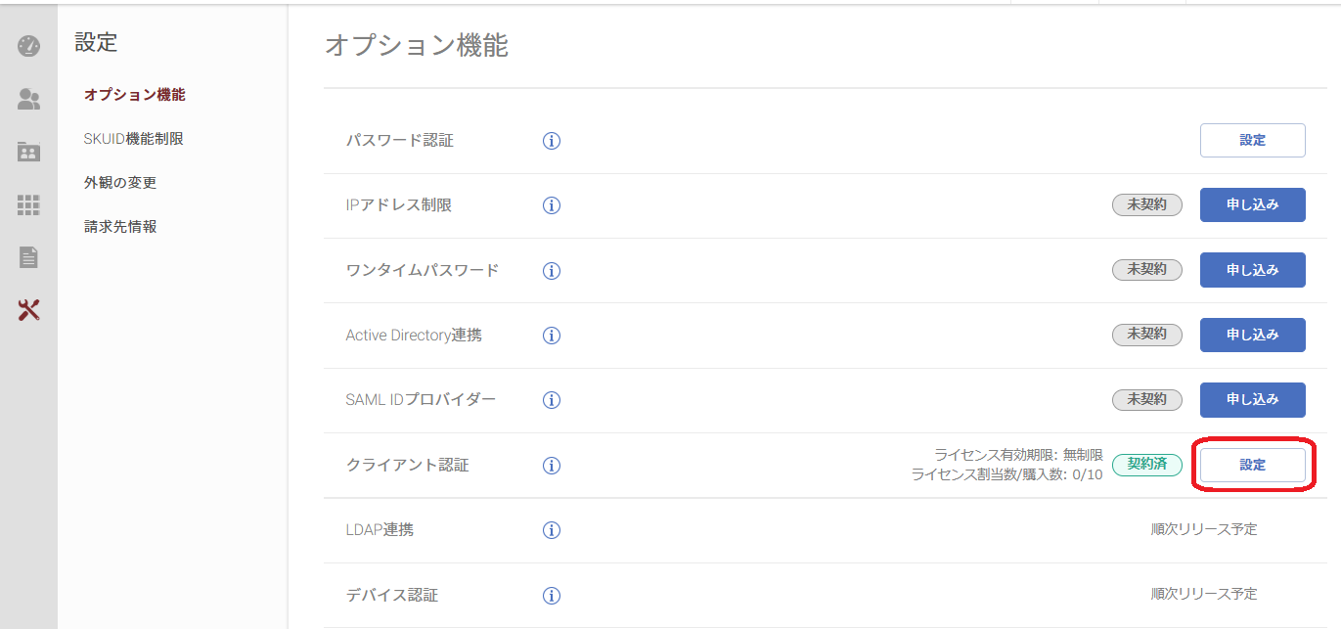Click info icon next to LDAP連携

pyautogui.click(x=552, y=530)
